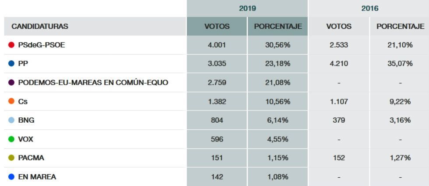Click PODEMOS-EU-MAREAS EN COMÚN-EQUO party name
The image size is (429, 186).
point(93,83)
